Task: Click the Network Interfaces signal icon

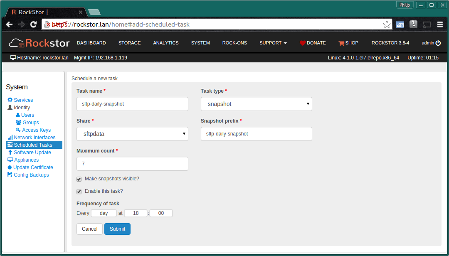Action: [10, 137]
